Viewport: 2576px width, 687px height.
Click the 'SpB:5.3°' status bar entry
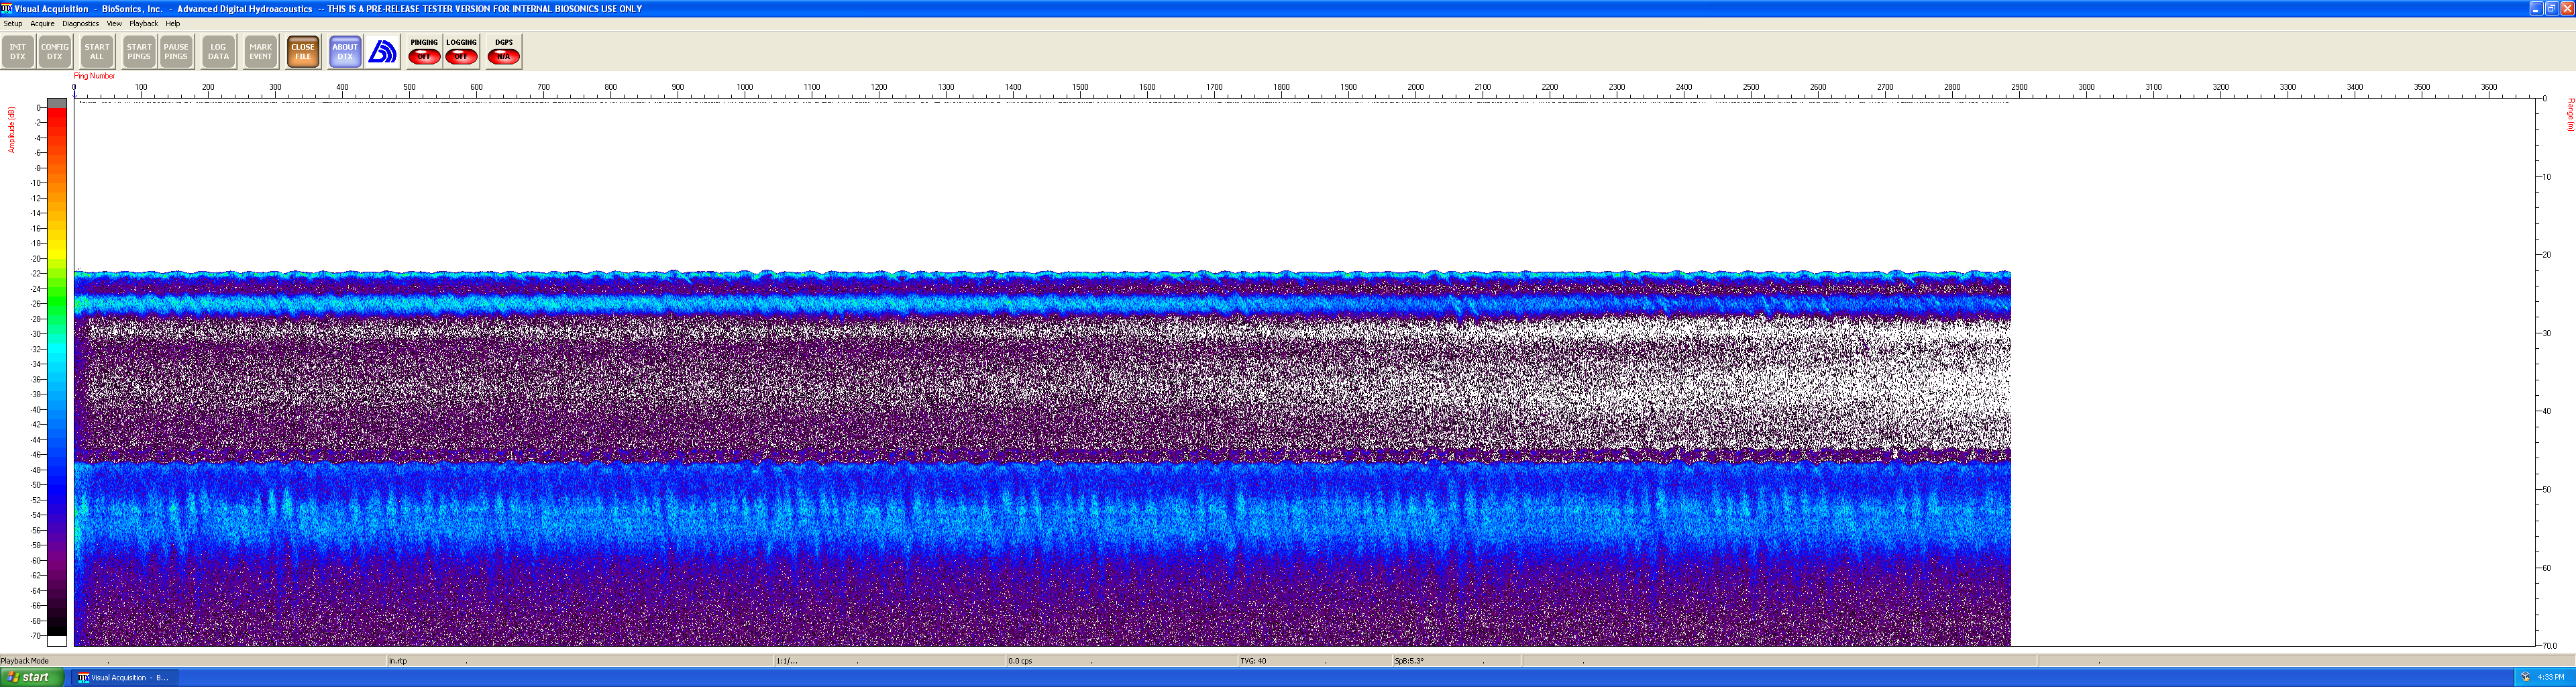click(x=1409, y=661)
